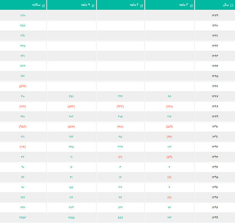Click the ۶ ماهه header label
The image size is (235, 223).
click(x=134, y=5)
